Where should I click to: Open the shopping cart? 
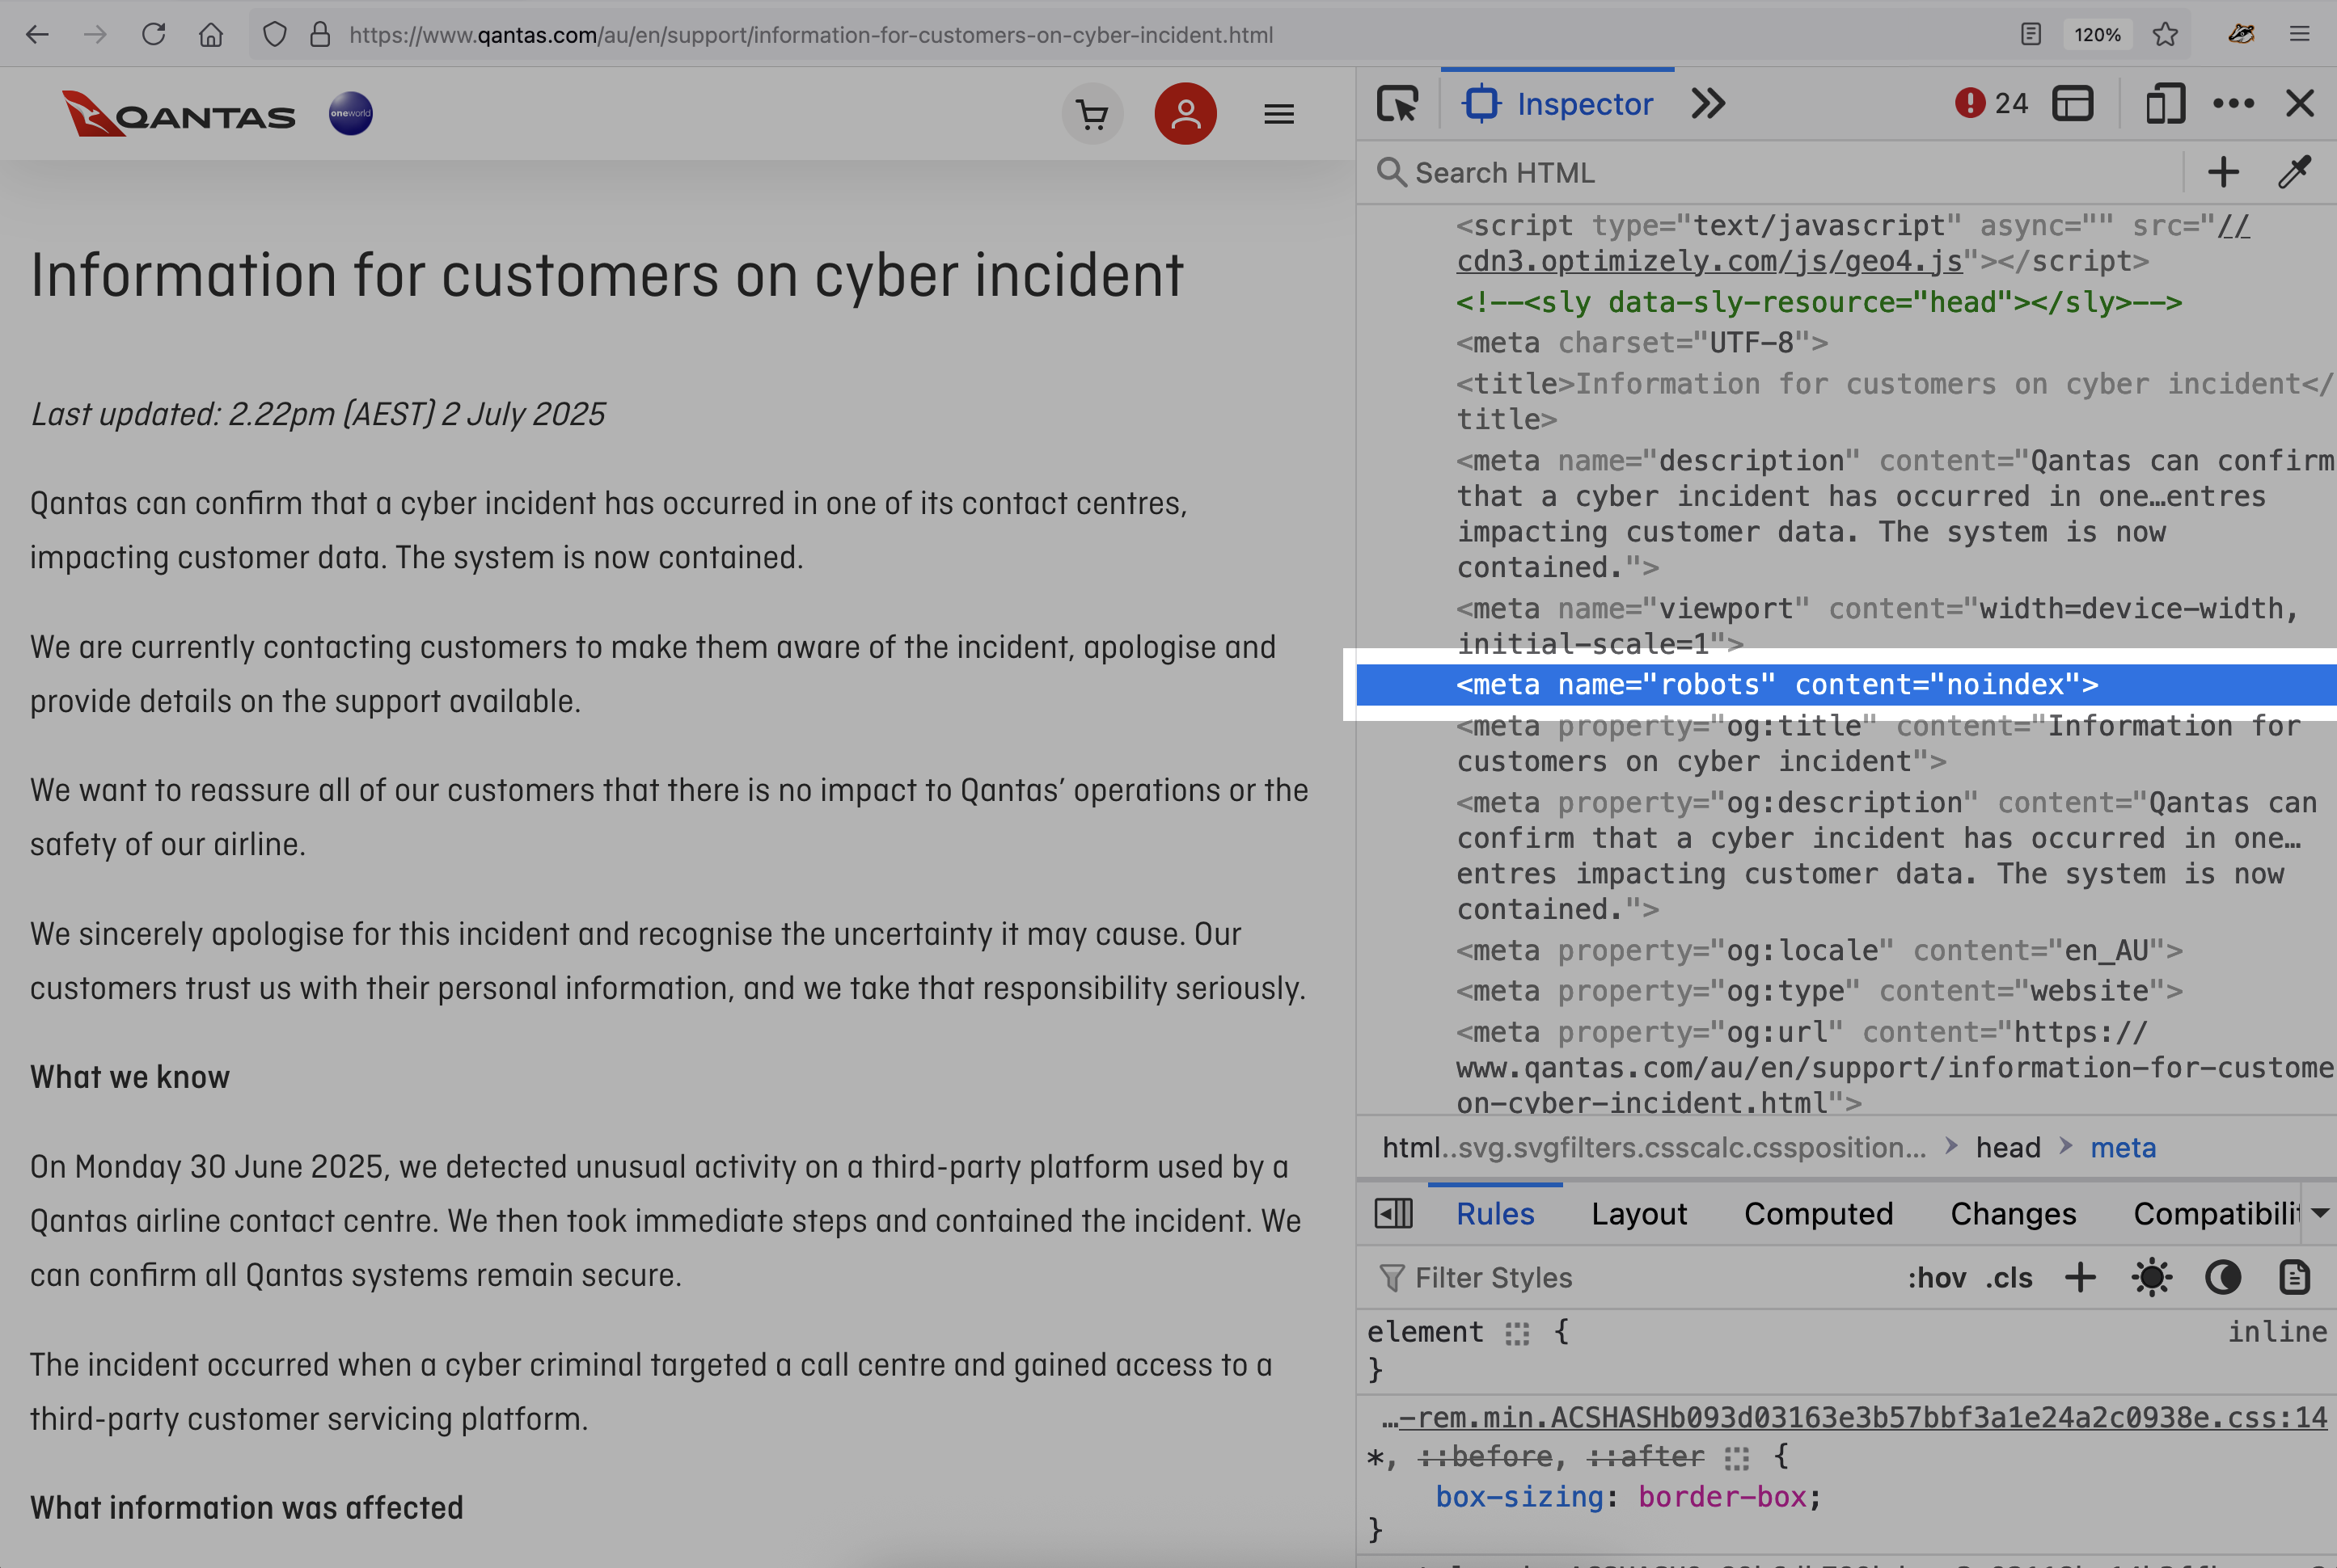(1092, 114)
